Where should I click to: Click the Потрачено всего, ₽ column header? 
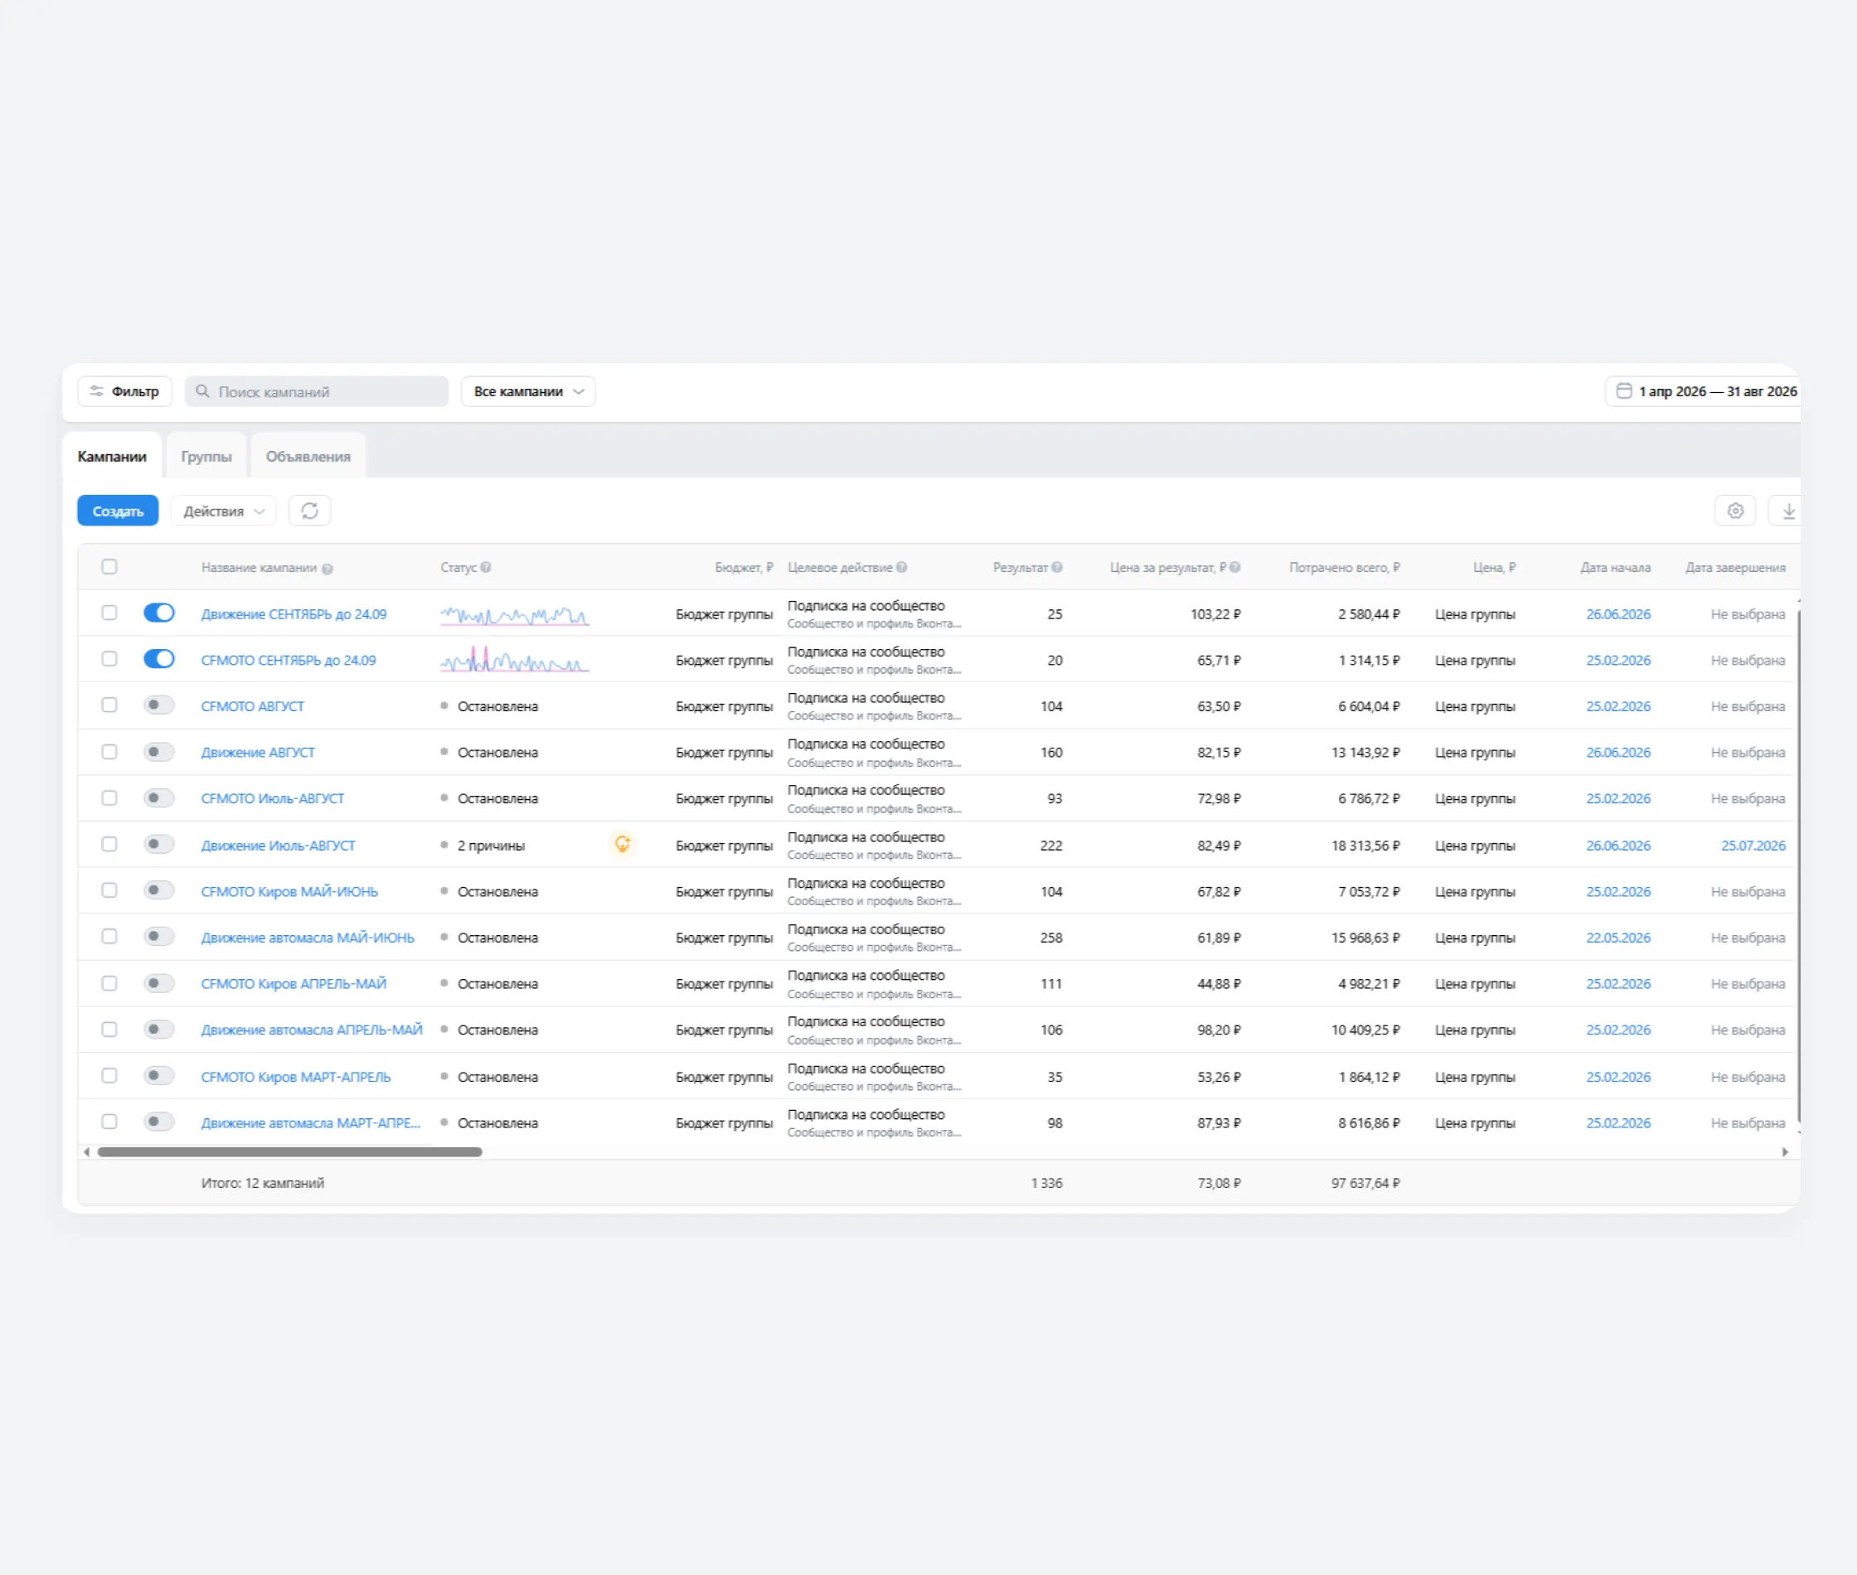1344,567
